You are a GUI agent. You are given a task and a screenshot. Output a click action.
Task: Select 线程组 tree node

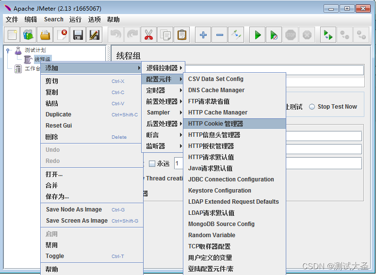(x=42, y=59)
